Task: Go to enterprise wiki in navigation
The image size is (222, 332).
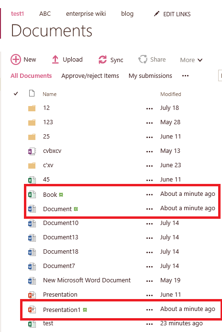Action: [x=86, y=13]
